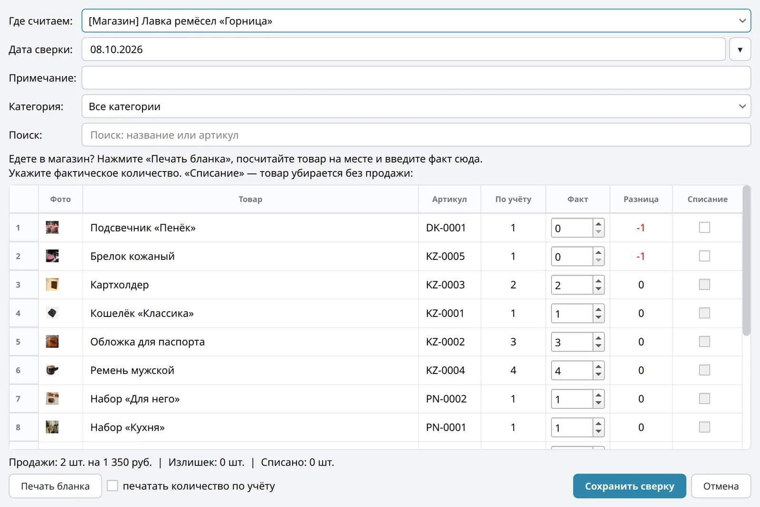
Task: Open the Обложка для паспорта photo
Action: (52, 342)
